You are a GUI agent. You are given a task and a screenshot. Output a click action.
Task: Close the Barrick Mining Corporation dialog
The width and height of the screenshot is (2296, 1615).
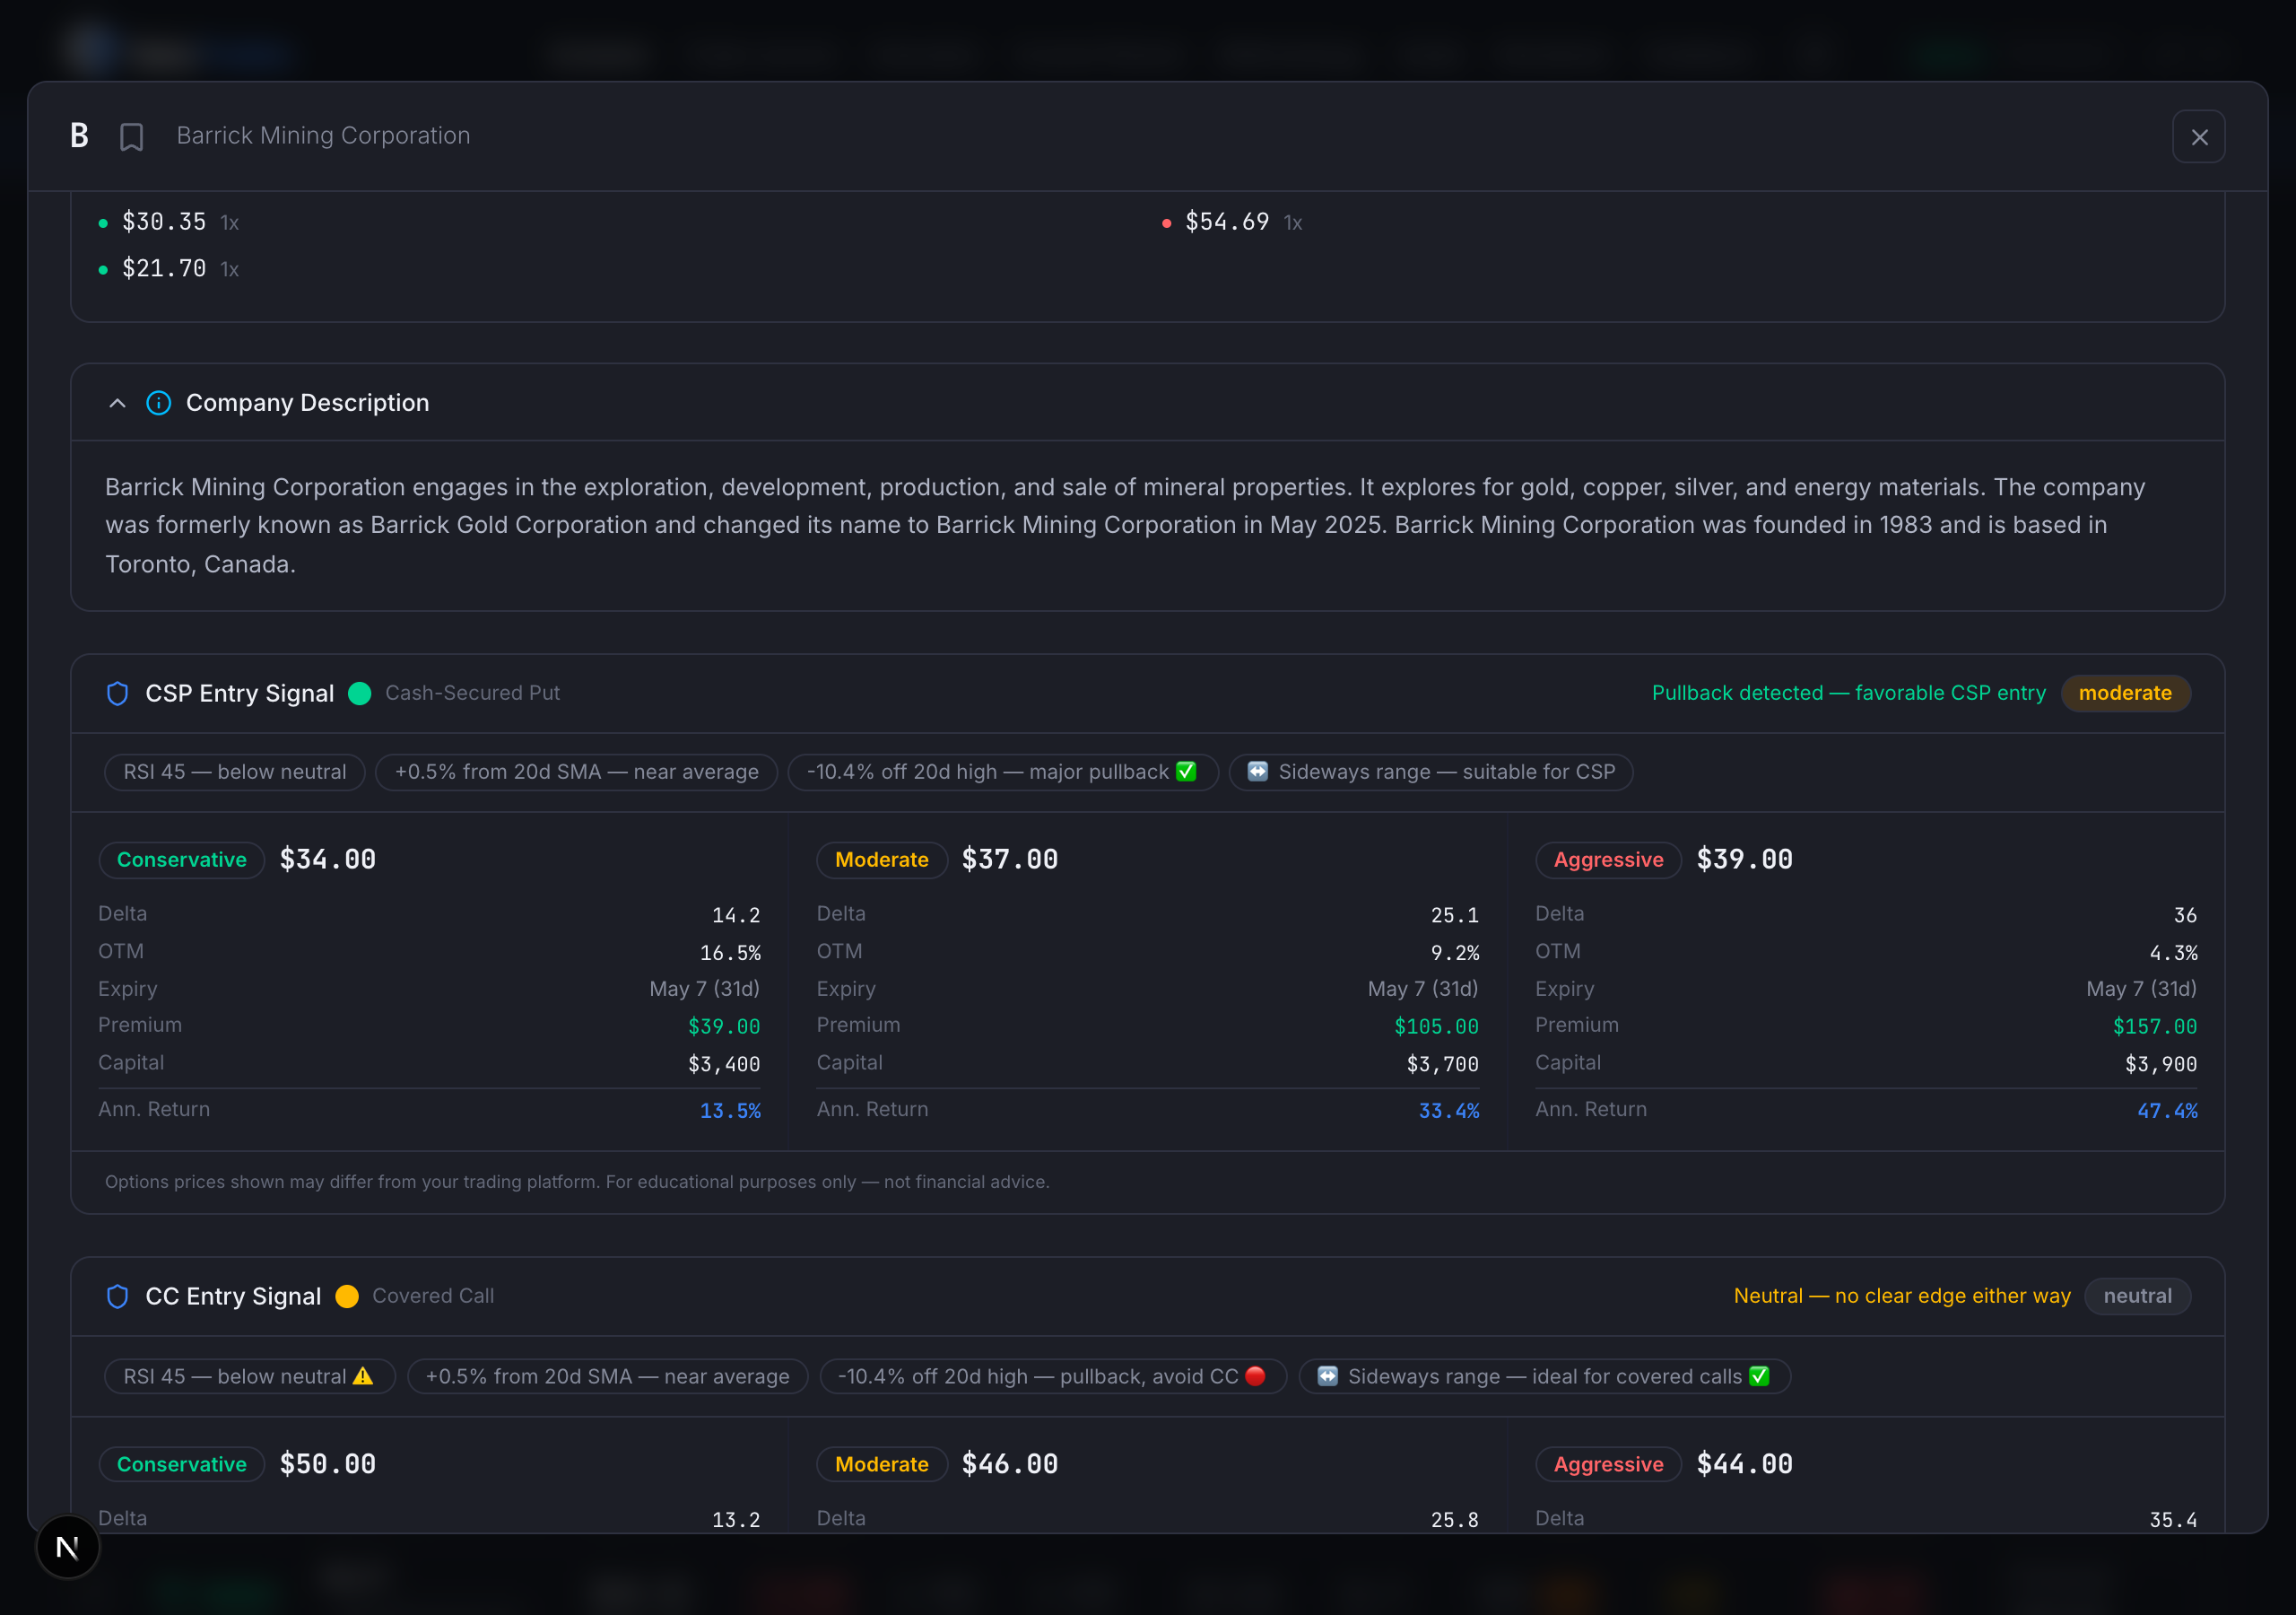click(2198, 136)
